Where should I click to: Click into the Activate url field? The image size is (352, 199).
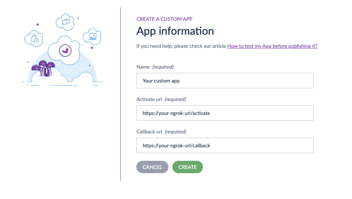tap(225, 113)
